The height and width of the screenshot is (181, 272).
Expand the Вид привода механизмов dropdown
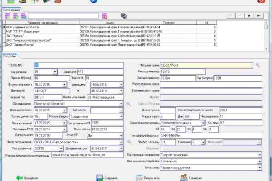tap(260, 155)
